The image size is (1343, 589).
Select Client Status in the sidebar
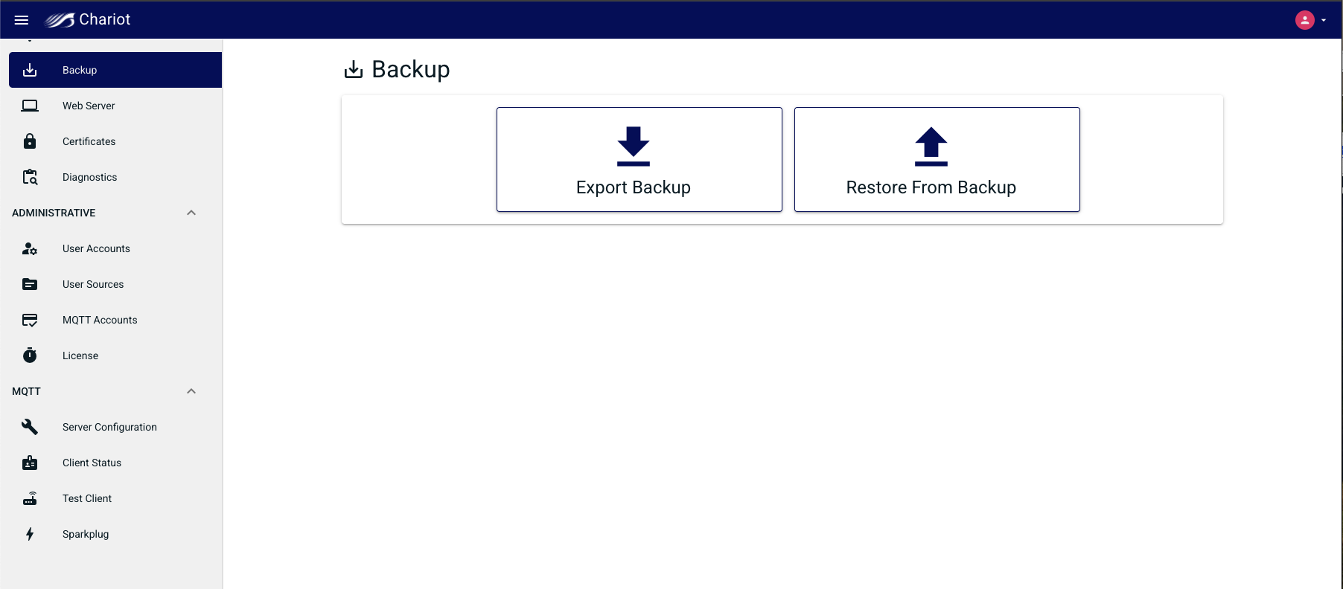click(x=92, y=463)
